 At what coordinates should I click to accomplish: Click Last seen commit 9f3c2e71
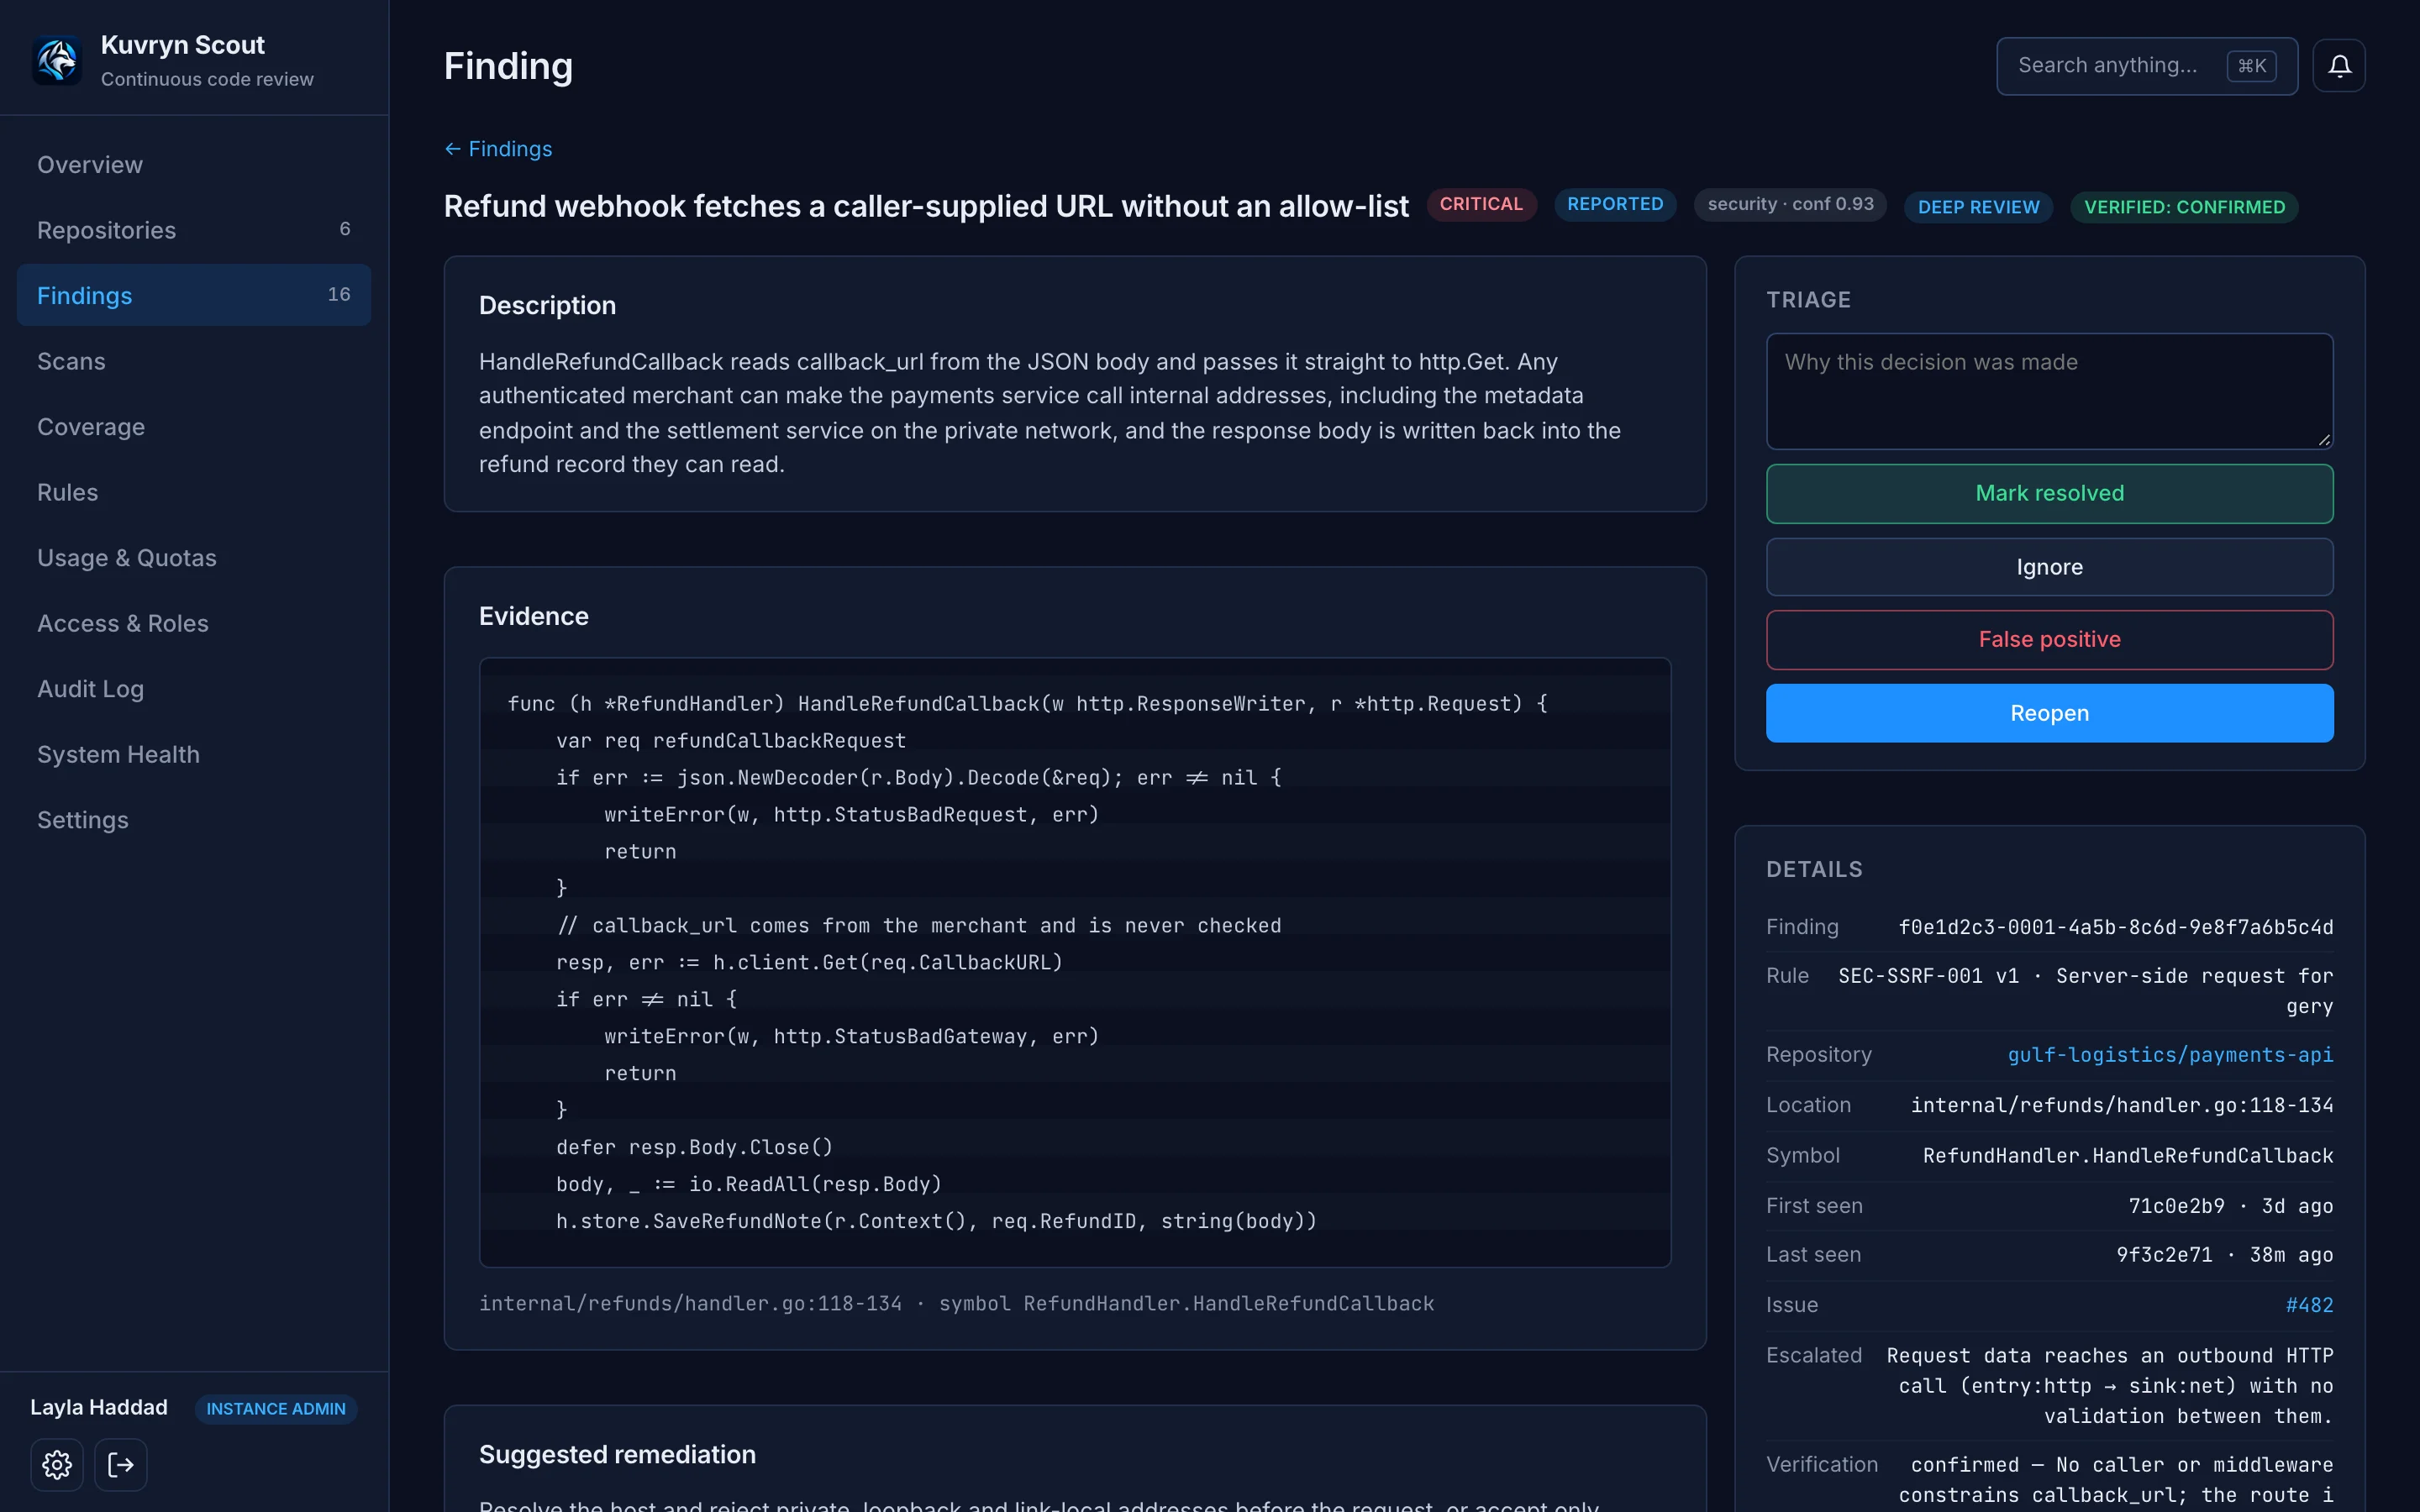click(x=2164, y=1254)
